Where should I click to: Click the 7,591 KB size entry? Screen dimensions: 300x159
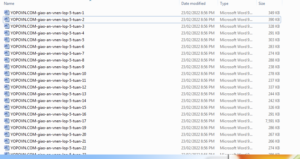click(x=272, y=121)
